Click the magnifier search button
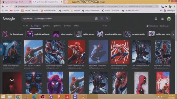This screenshot has height=99, width=177. point(107,18)
